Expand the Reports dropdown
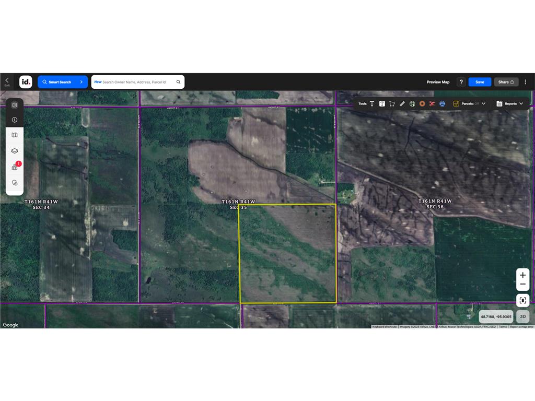The image size is (535, 401). click(510, 103)
